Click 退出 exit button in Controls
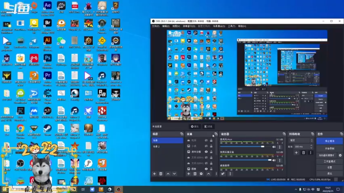The width and height of the screenshot is (344, 193). [329, 174]
